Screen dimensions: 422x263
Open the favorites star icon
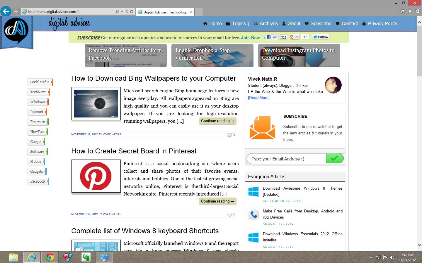pos(410,11)
